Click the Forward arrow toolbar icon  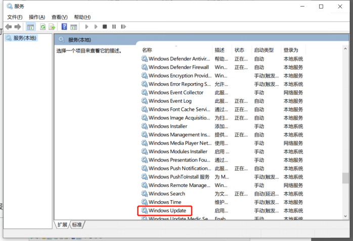click(x=18, y=27)
